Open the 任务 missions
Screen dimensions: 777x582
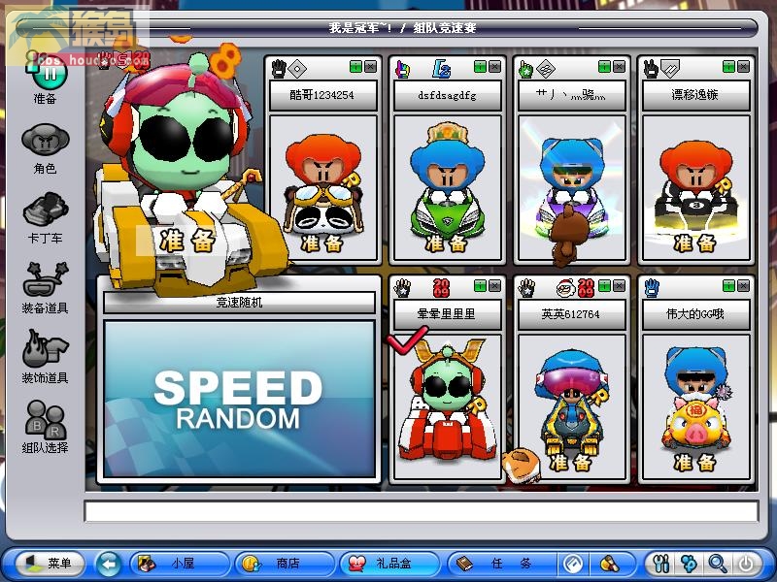click(x=500, y=564)
